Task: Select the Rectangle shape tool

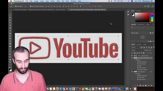Action: [10, 57]
